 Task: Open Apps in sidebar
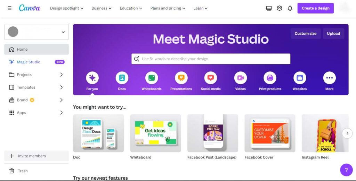(x=37, y=113)
